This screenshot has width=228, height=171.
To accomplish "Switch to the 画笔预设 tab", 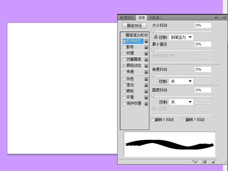I will click(x=127, y=18).
